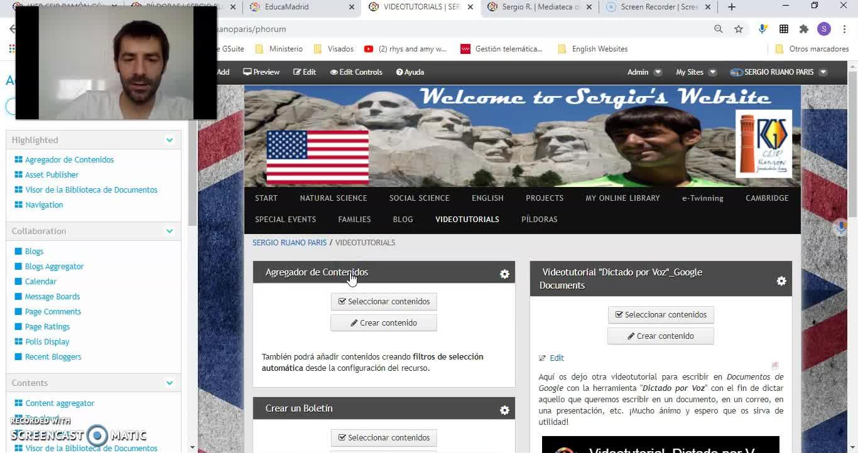Collapse the Highlighted section
The height and width of the screenshot is (453, 858).
[170, 140]
